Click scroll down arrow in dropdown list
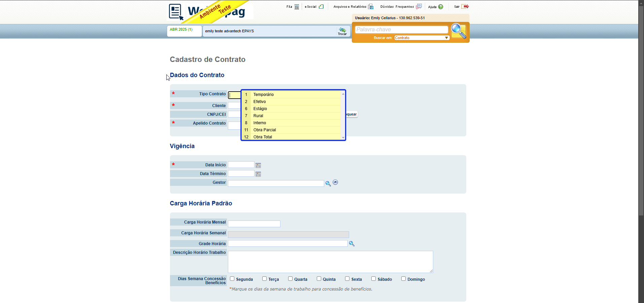Image resolution: width=644 pixels, height=303 pixels. 343,137
